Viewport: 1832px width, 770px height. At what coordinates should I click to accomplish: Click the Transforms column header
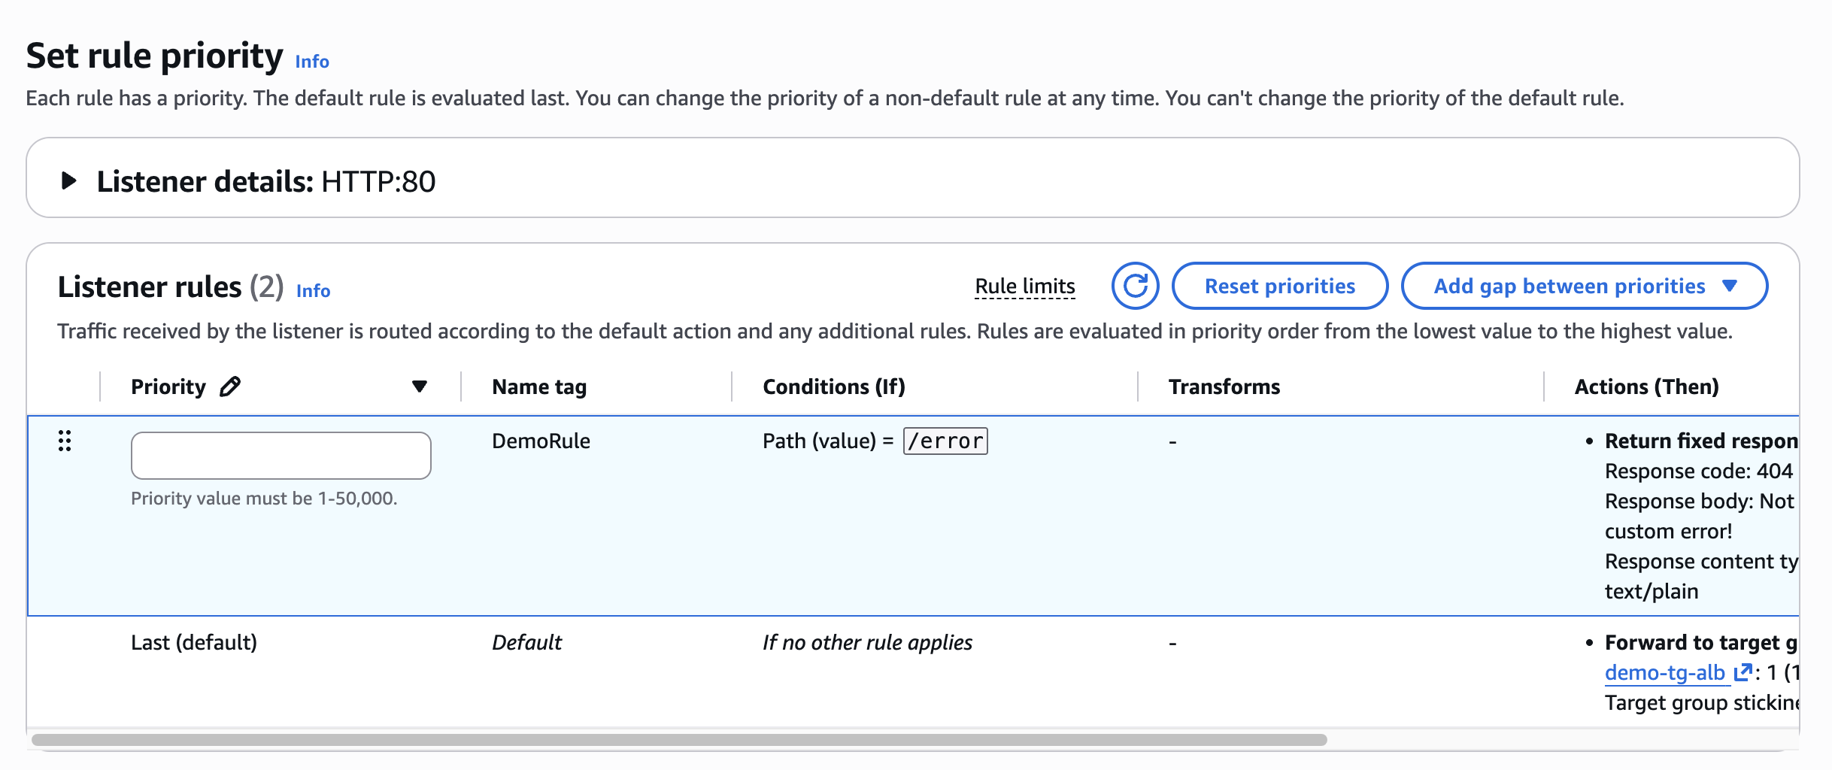point(1224,387)
